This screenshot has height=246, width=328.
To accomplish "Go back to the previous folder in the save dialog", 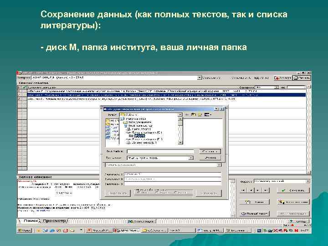I will (187, 115).
